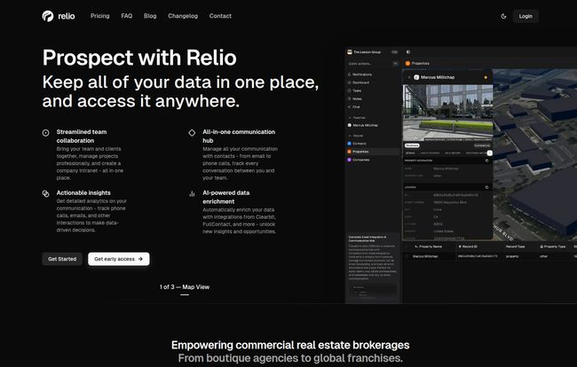
Task: Open Contacts object in the sidebar
Action: (x=357, y=144)
